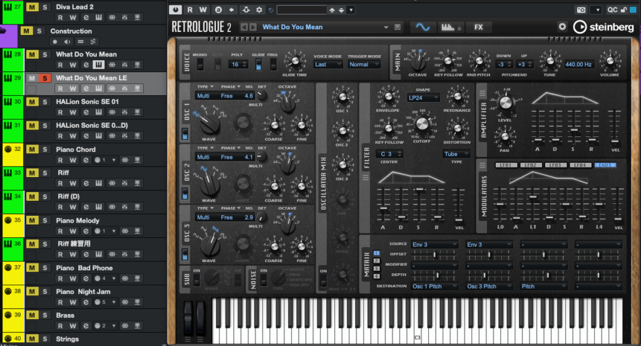Open channel settings 'e' on Diva Lead 2 track
Screen dimensions: 641x346
click(x=86, y=18)
